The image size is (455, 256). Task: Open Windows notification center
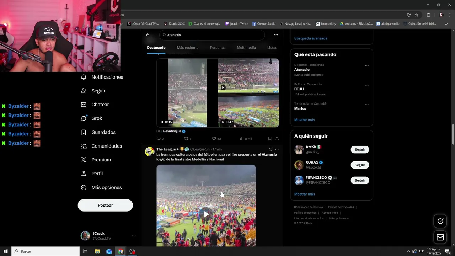(x=448, y=251)
